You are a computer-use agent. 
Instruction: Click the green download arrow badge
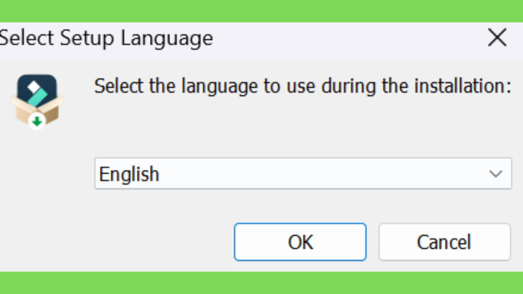(37, 121)
